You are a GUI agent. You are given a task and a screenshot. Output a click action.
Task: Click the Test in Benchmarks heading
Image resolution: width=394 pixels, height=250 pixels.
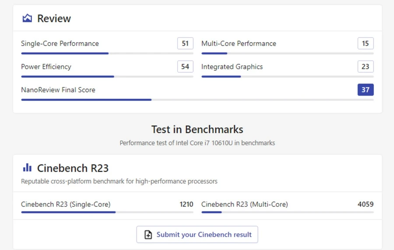pos(197,129)
